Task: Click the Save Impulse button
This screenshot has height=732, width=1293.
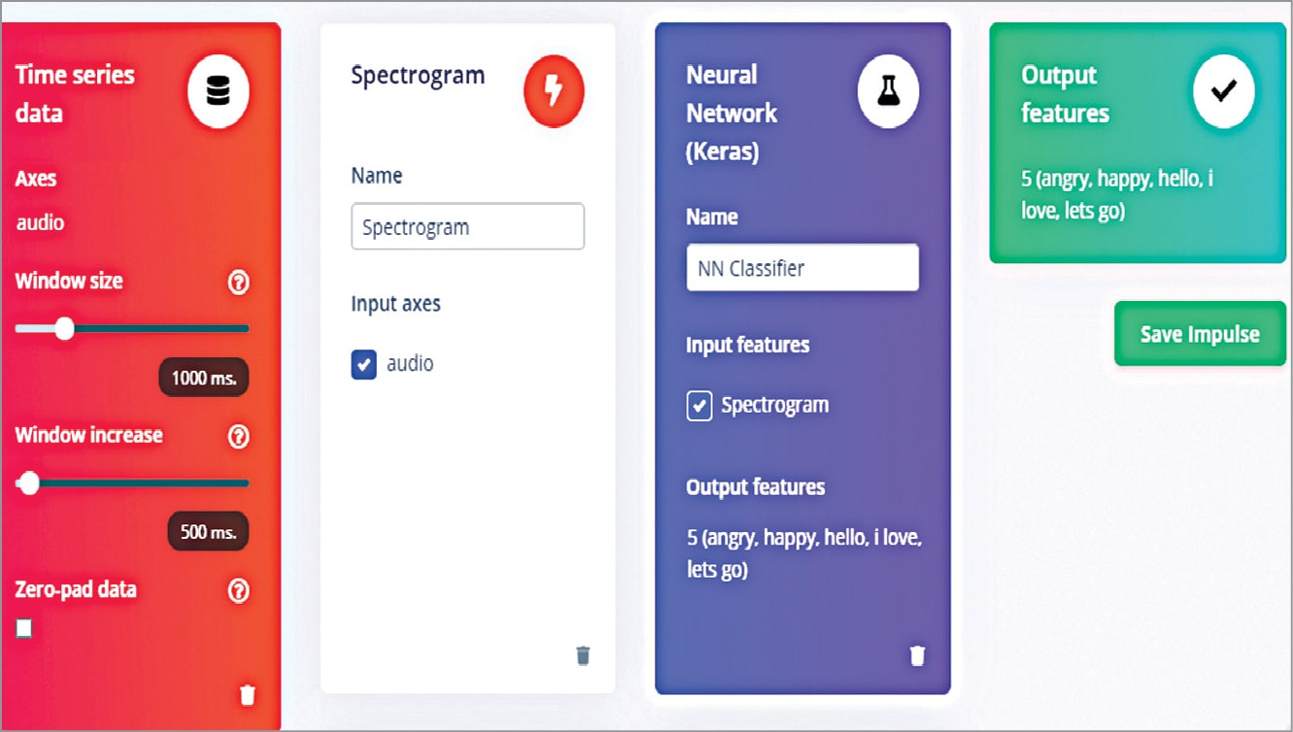Action: coord(1200,334)
